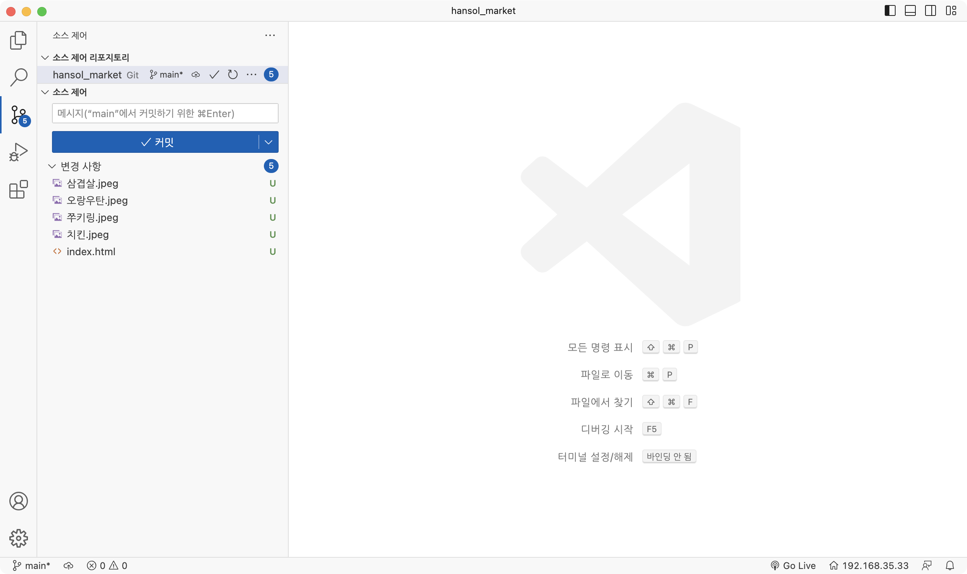
Task: Select the Source Control activity bar icon
Action: (x=19, y=115)
